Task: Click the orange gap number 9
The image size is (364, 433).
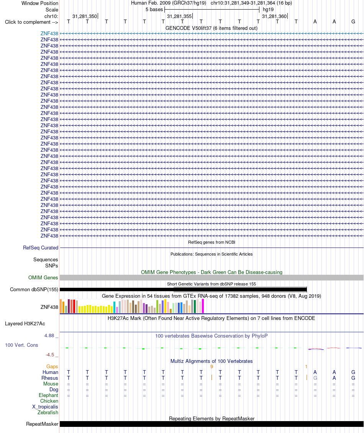Action: (x=212, y=367)
